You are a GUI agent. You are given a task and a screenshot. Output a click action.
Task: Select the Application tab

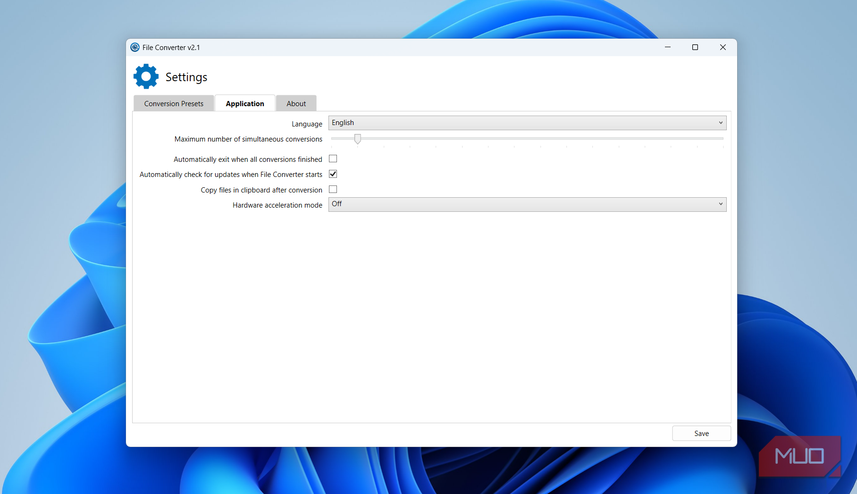click(245, 103)
